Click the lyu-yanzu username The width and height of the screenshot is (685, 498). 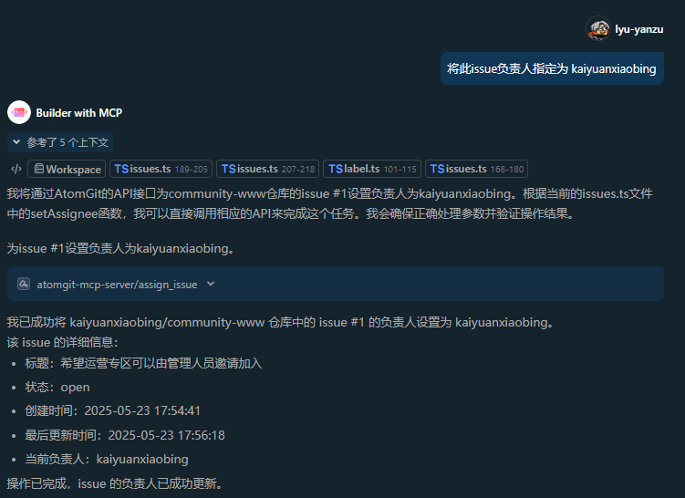(639, 29)
